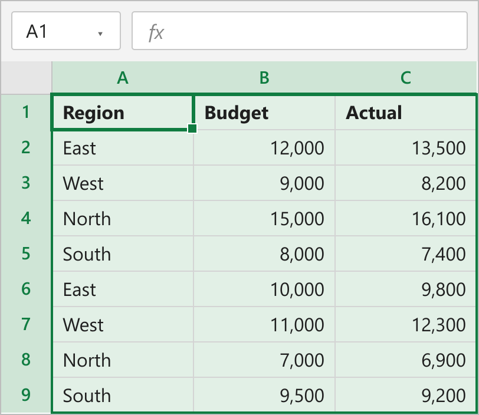The image size is (479, 415).
Task: Select the 6,900 actual cell
Action: click(405, 360)
